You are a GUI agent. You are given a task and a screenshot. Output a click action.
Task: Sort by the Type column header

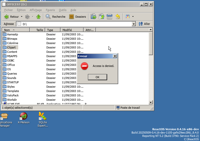click(53, 30)
